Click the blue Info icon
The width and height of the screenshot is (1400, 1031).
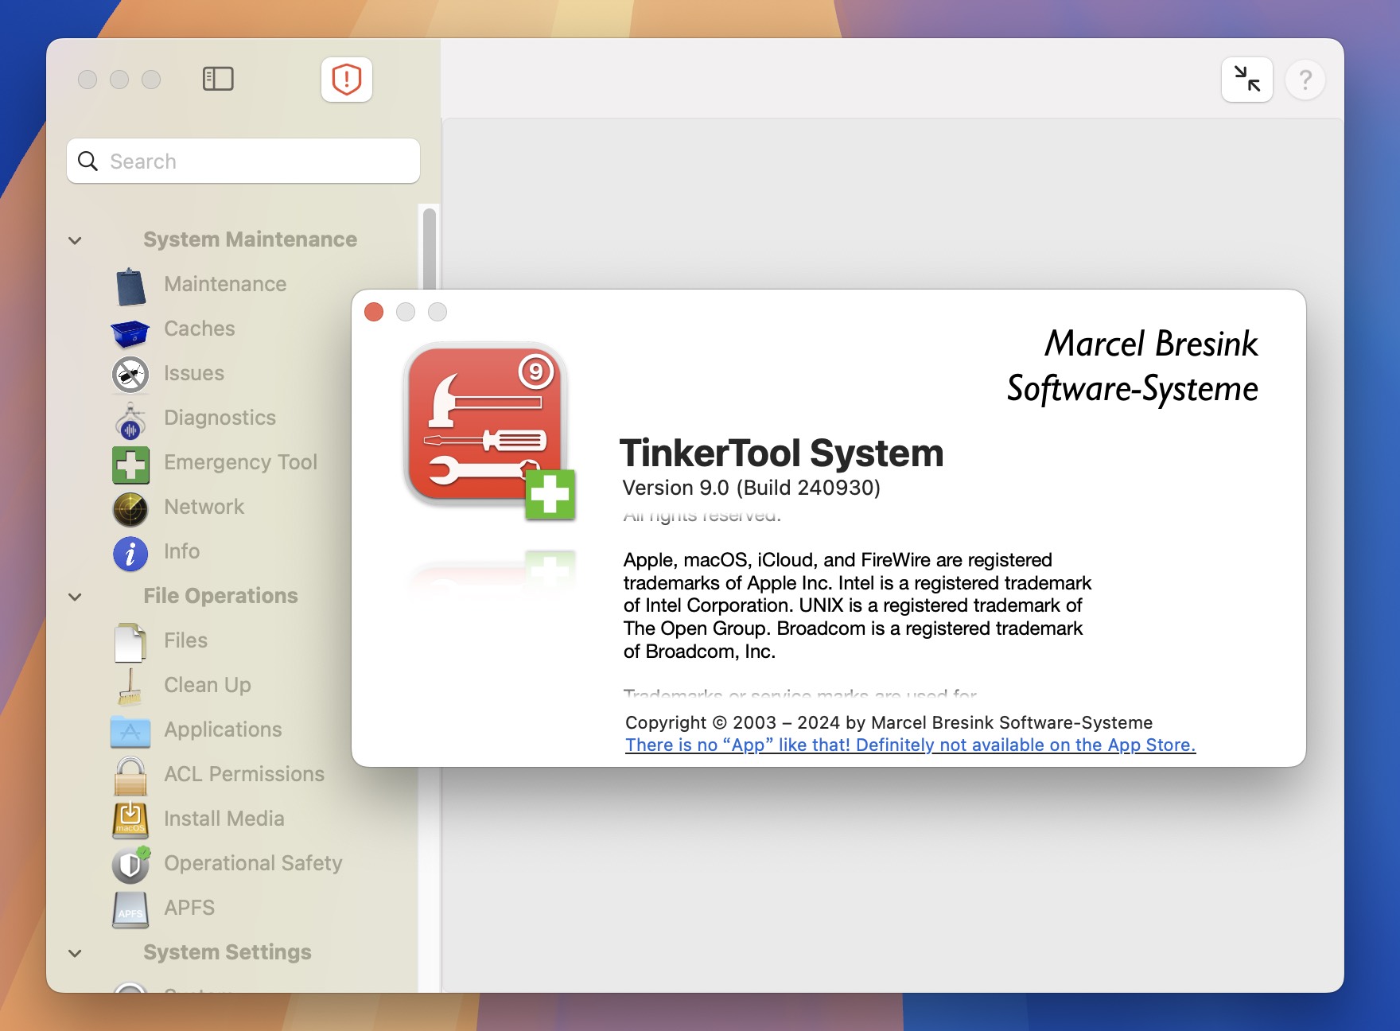click(130, 554)
